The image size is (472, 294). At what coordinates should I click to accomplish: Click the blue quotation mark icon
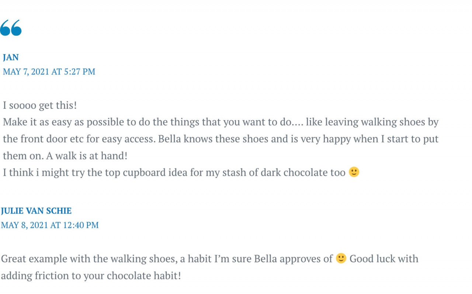pos(11,28)
